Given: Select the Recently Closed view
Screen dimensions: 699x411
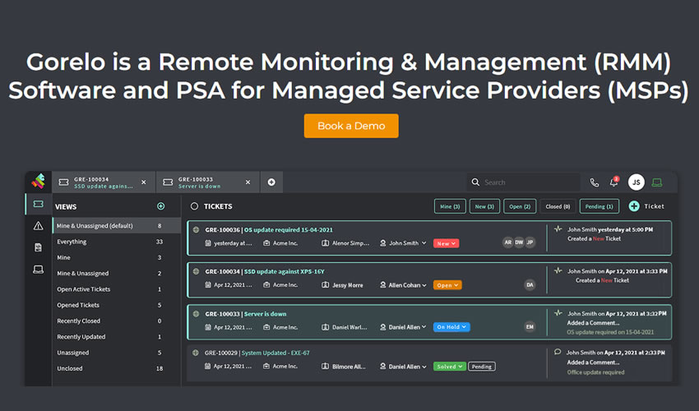Looking at the screenshot, I should (116, 321).
